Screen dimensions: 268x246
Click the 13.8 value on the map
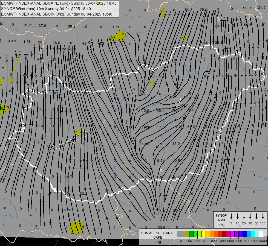click(x=145, y=111)
